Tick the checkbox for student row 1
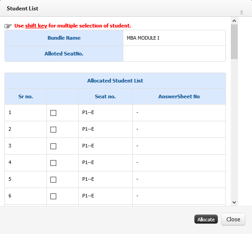Image resolution: width=252 pixels, height=234 pixels. [x=53, y=113]
